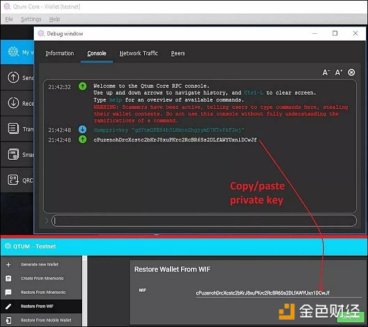The image size is (368, 327).
Task: Click the Debug window title icon
Action: coord(41,33)
